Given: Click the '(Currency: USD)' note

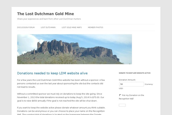Looking at the screenshot, I should pos(136,86).
